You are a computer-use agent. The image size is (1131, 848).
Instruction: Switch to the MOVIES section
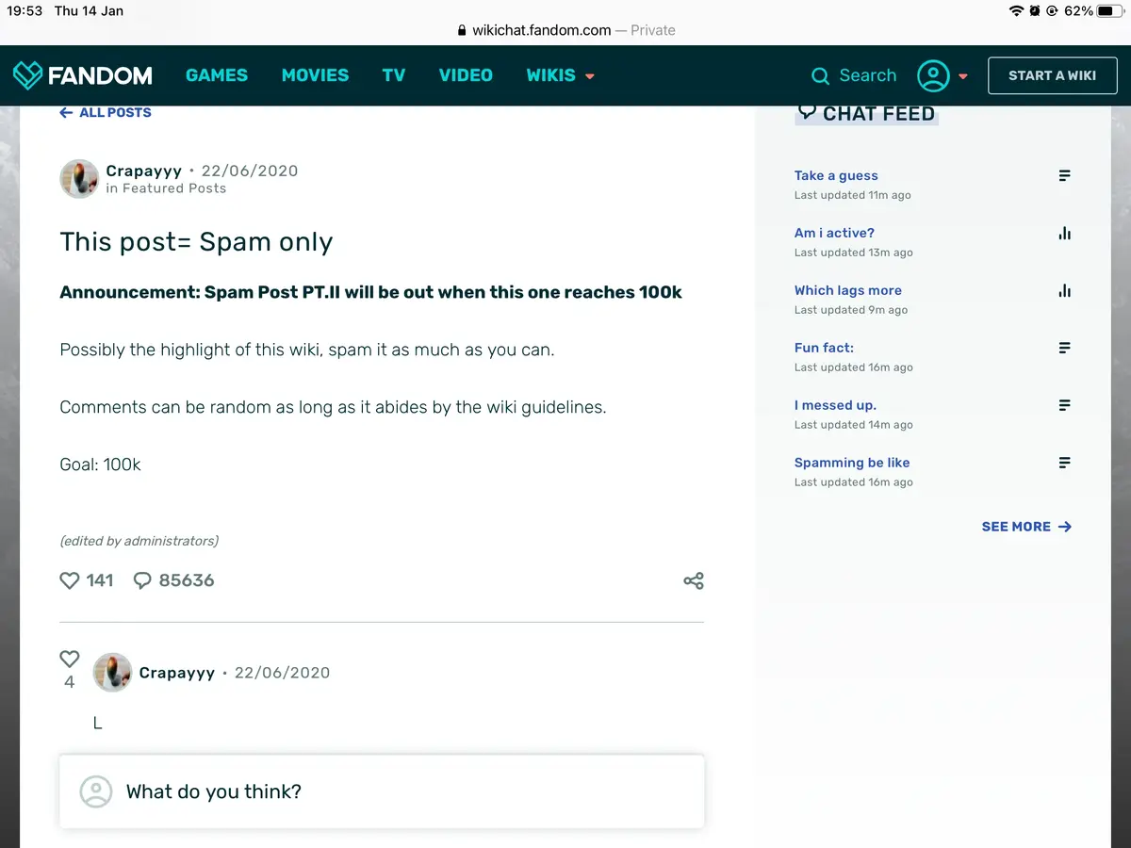[315, 75]
